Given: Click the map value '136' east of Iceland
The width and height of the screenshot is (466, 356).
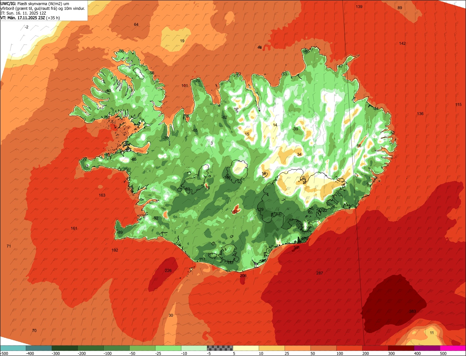Looking at the screenshot, I should click(420, 114).
